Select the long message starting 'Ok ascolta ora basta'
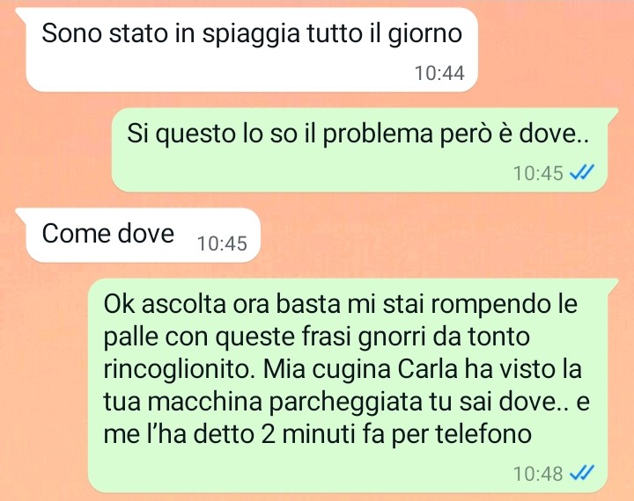Image resolution: width=634 pixels, height=501 pixels. point(353,386)
